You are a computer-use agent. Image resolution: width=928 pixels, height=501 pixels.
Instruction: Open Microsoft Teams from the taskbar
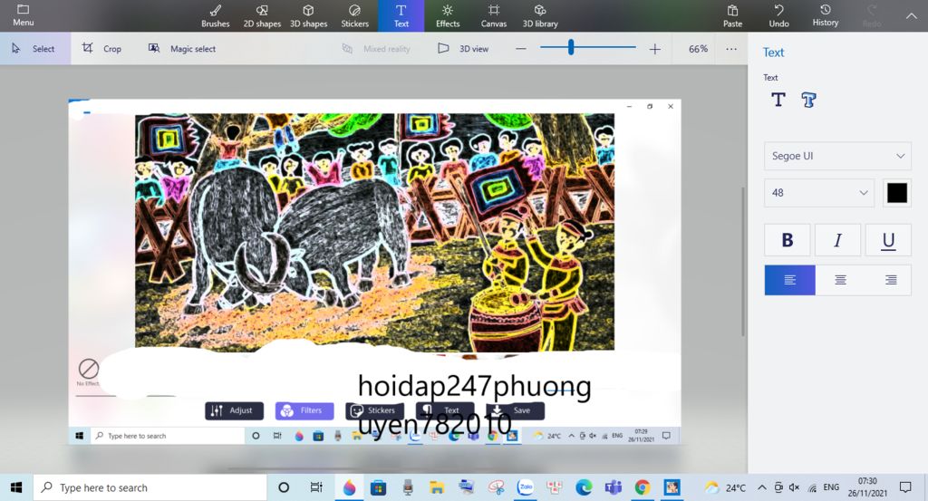tap(614, 487)
